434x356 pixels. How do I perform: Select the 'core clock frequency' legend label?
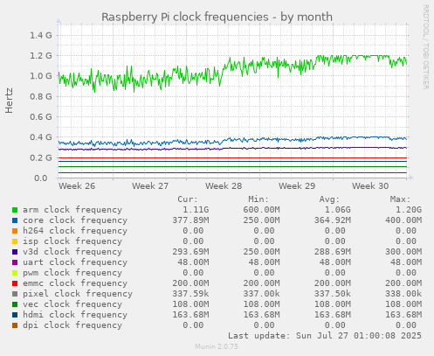tap(75, 220)
